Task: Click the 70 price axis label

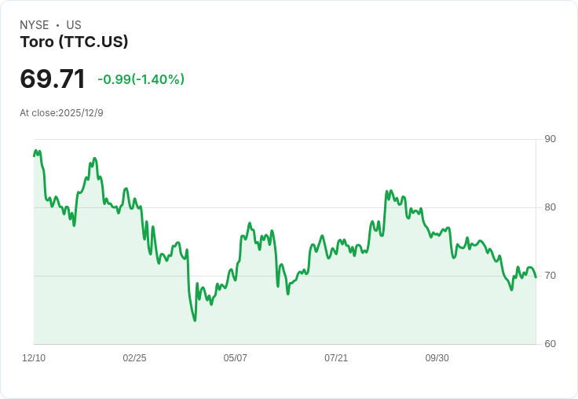Action: (550, 276)
